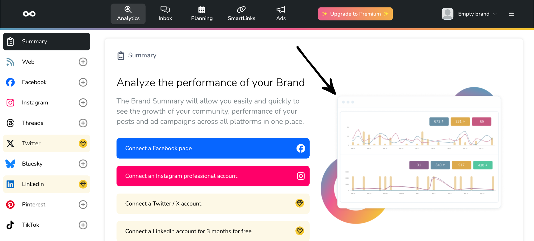534x241 pixels.
Task: Click the premium diamond icon beside Twitter
Action: click(83, 143)
